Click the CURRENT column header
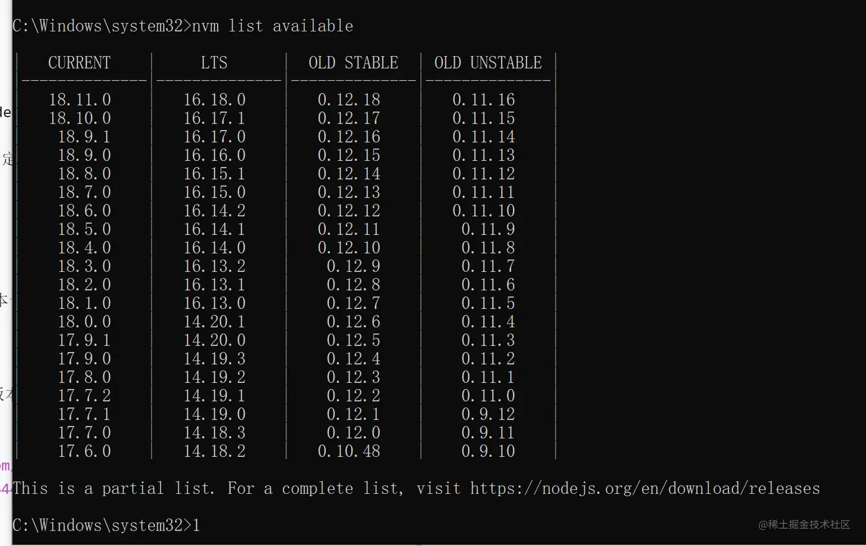 pos(80,63)
